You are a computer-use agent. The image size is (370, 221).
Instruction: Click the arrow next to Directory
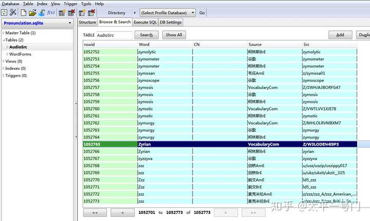(135, 13)
